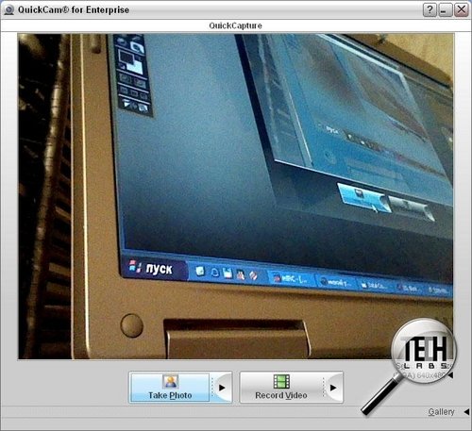Expand the Gallery arrow
Screen dimensions: 472x431
pyautogui.click(x=466, y=411)
